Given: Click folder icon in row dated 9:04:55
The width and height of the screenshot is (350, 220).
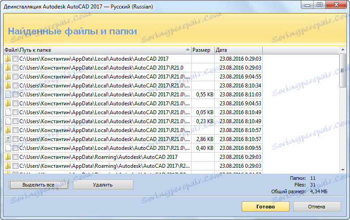Looking at the screenshot, I should [8, 76].
